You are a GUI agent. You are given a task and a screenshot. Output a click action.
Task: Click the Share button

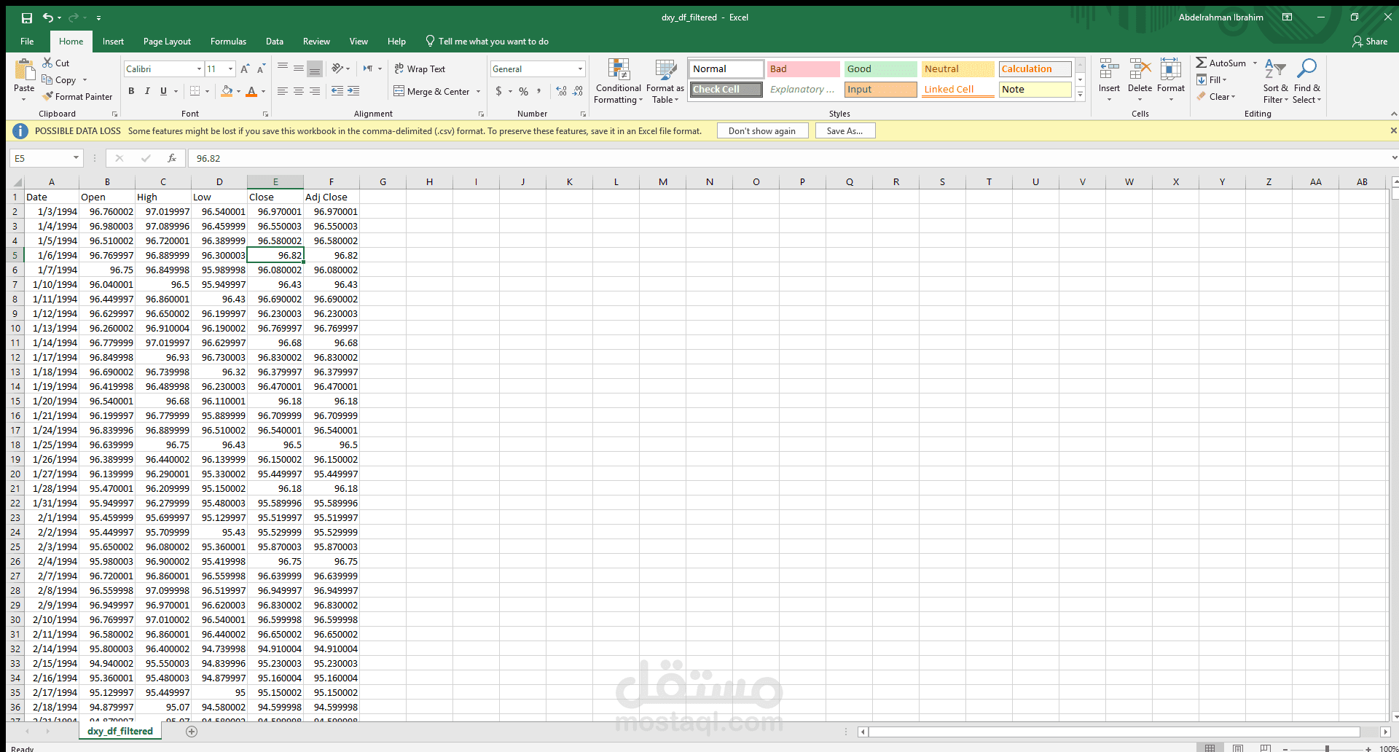(1370, 42)
